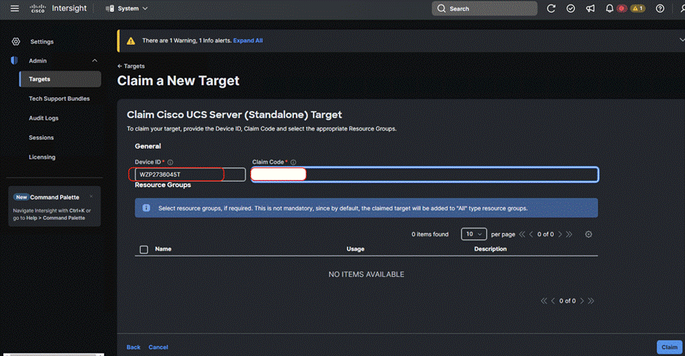Go to last page in top pagination
The image size is (685, 356).
(568, 235)
